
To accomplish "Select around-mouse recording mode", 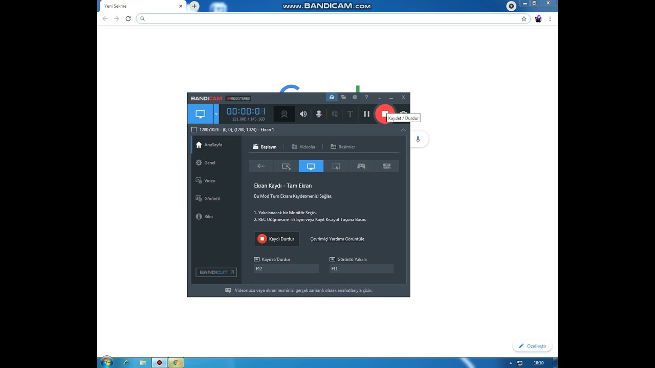I will coord(336,166).
